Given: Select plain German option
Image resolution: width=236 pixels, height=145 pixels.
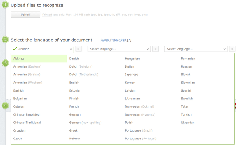Looking at the screenshot, I should tap(75, 114).
